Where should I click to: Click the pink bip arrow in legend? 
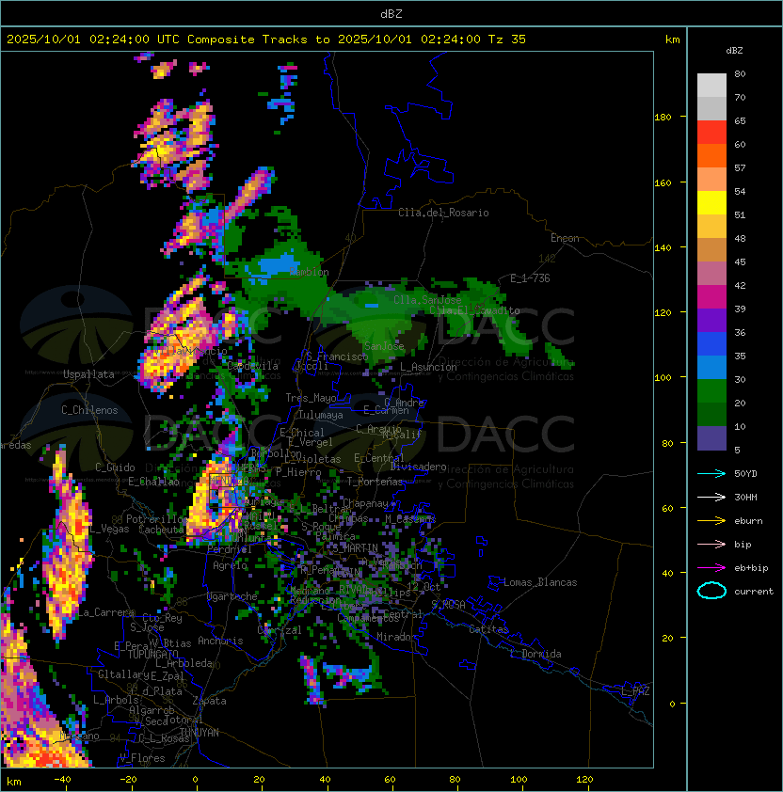711,545
